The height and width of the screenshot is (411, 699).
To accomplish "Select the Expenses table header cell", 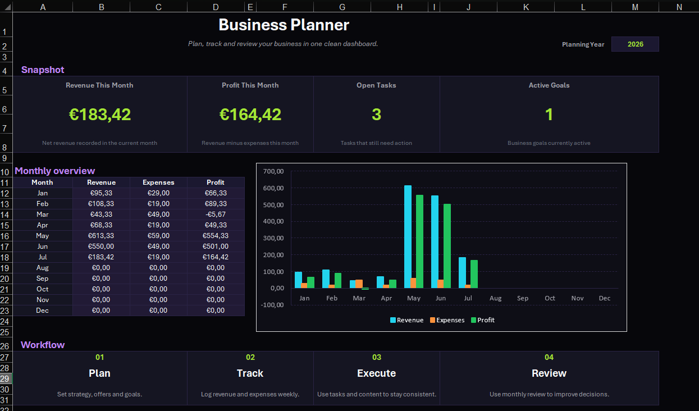I will (x=158, y=182).
